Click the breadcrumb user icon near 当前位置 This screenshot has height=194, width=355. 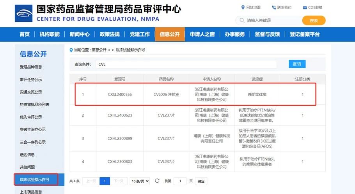coord(71,50)
